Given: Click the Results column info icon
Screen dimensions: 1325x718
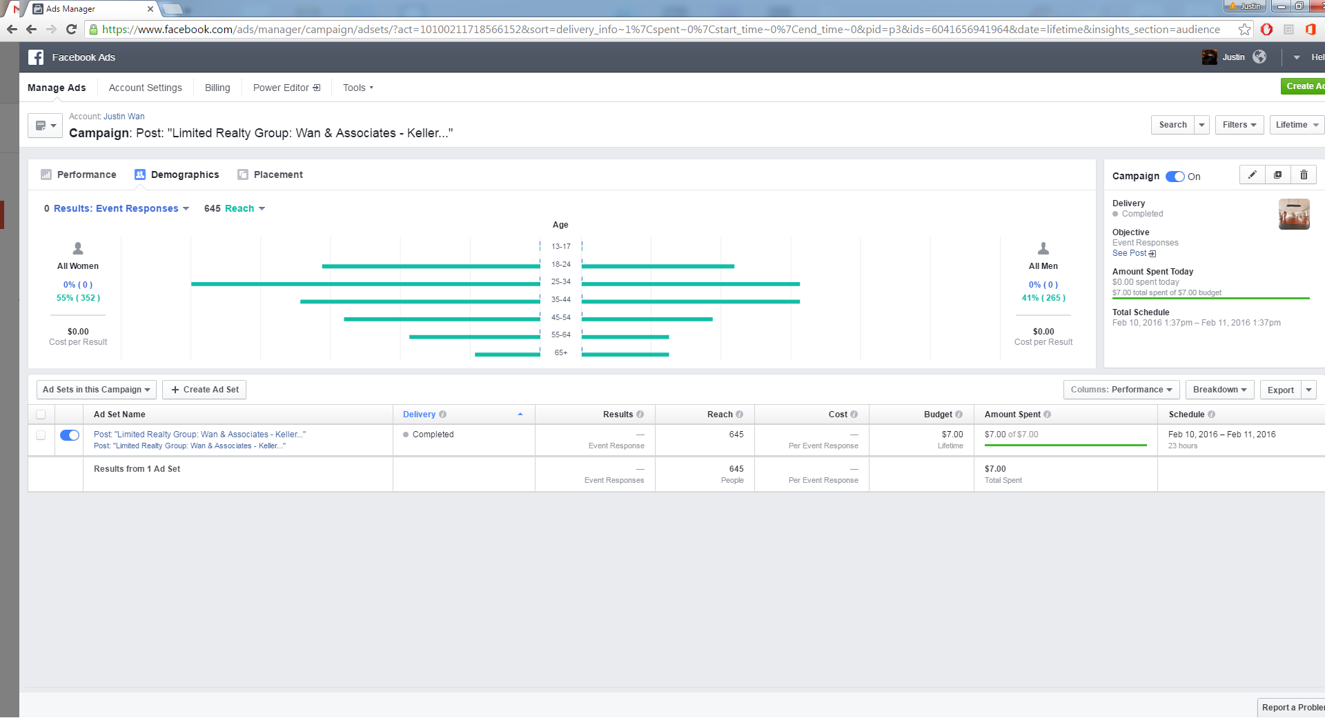Looking at the screenshot, I should 640,415.
